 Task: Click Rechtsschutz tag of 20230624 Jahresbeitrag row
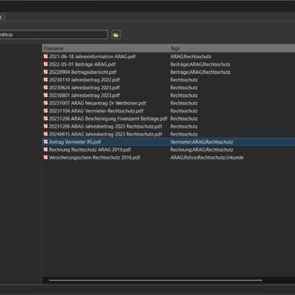[x=184, y=88]
